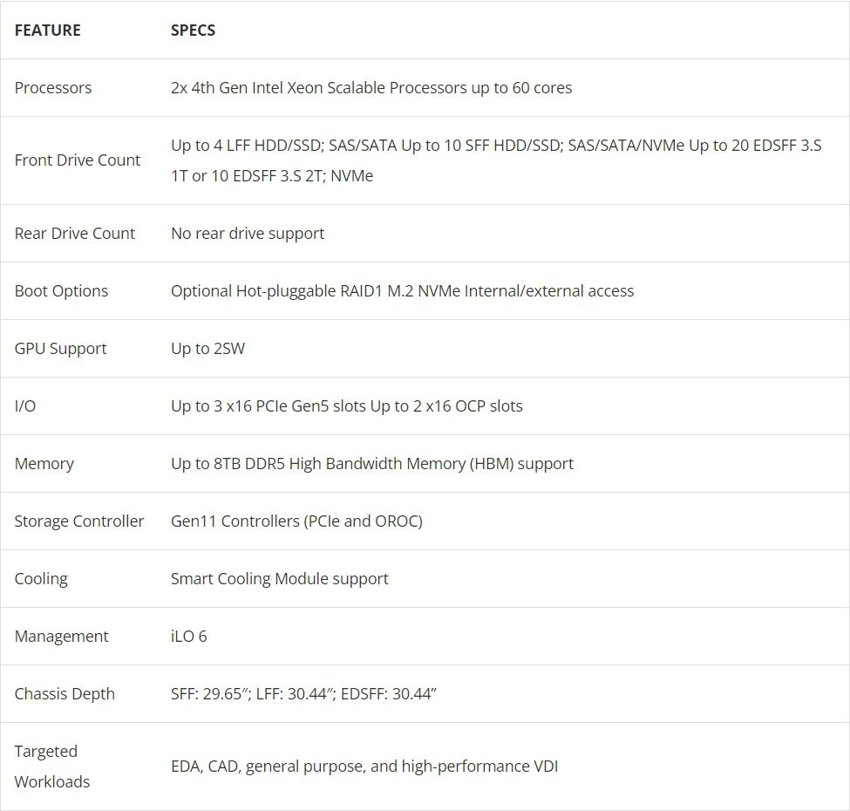
Task: Click the Memory row label
Action: pyautogui.click(x=44, y=464)
